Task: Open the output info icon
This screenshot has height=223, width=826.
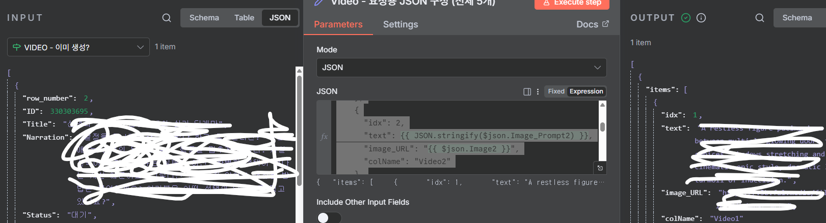Action: coord(701,18)
